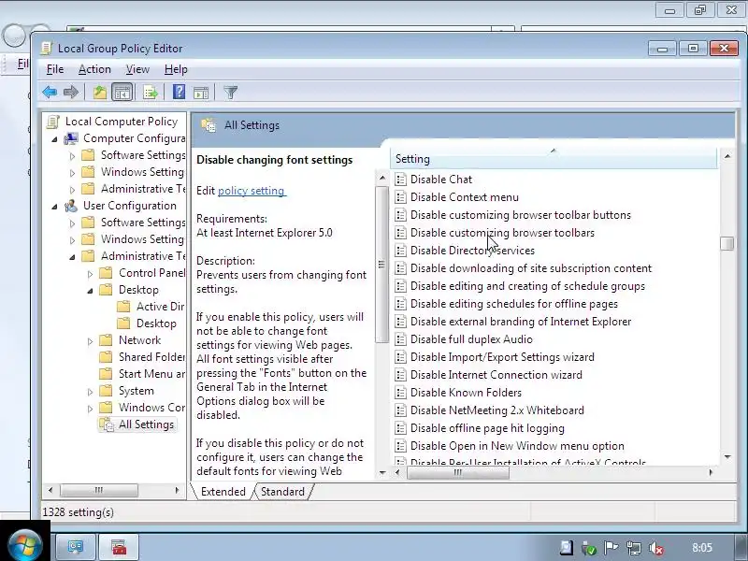
Task: Select Disable Import/Export Settings wizard
Action: click(x=502, y=357)
